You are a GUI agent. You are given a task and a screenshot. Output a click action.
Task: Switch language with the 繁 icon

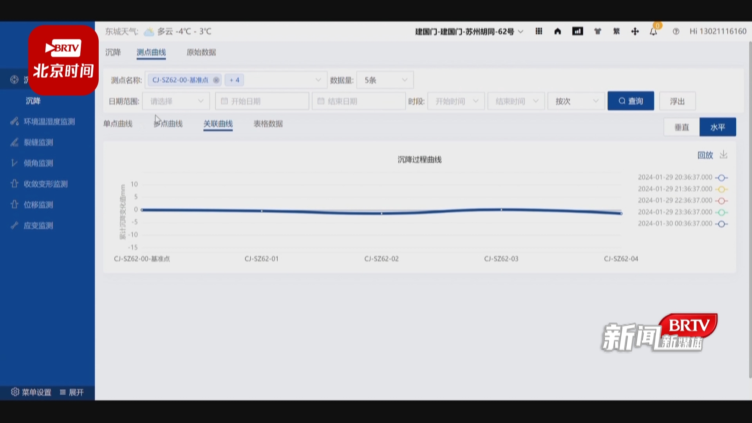(616, 31)
